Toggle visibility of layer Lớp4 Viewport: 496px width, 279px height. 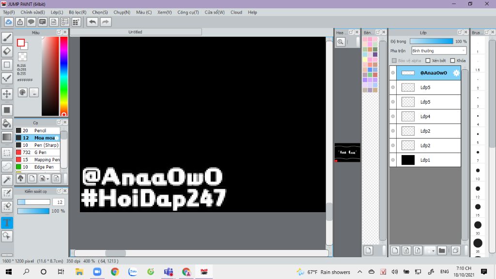[x=393, y=116]
